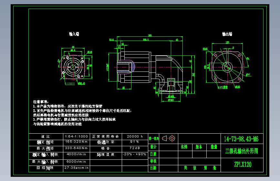Select the model name ZPLX120

point(243,165)
